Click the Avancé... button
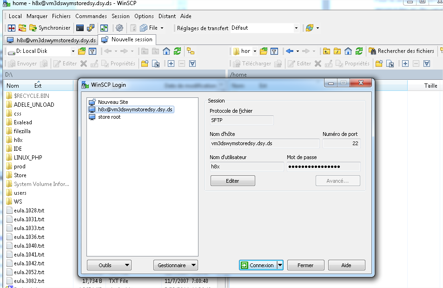The height and width of the screenshot is (288, 443). point(337,180)
